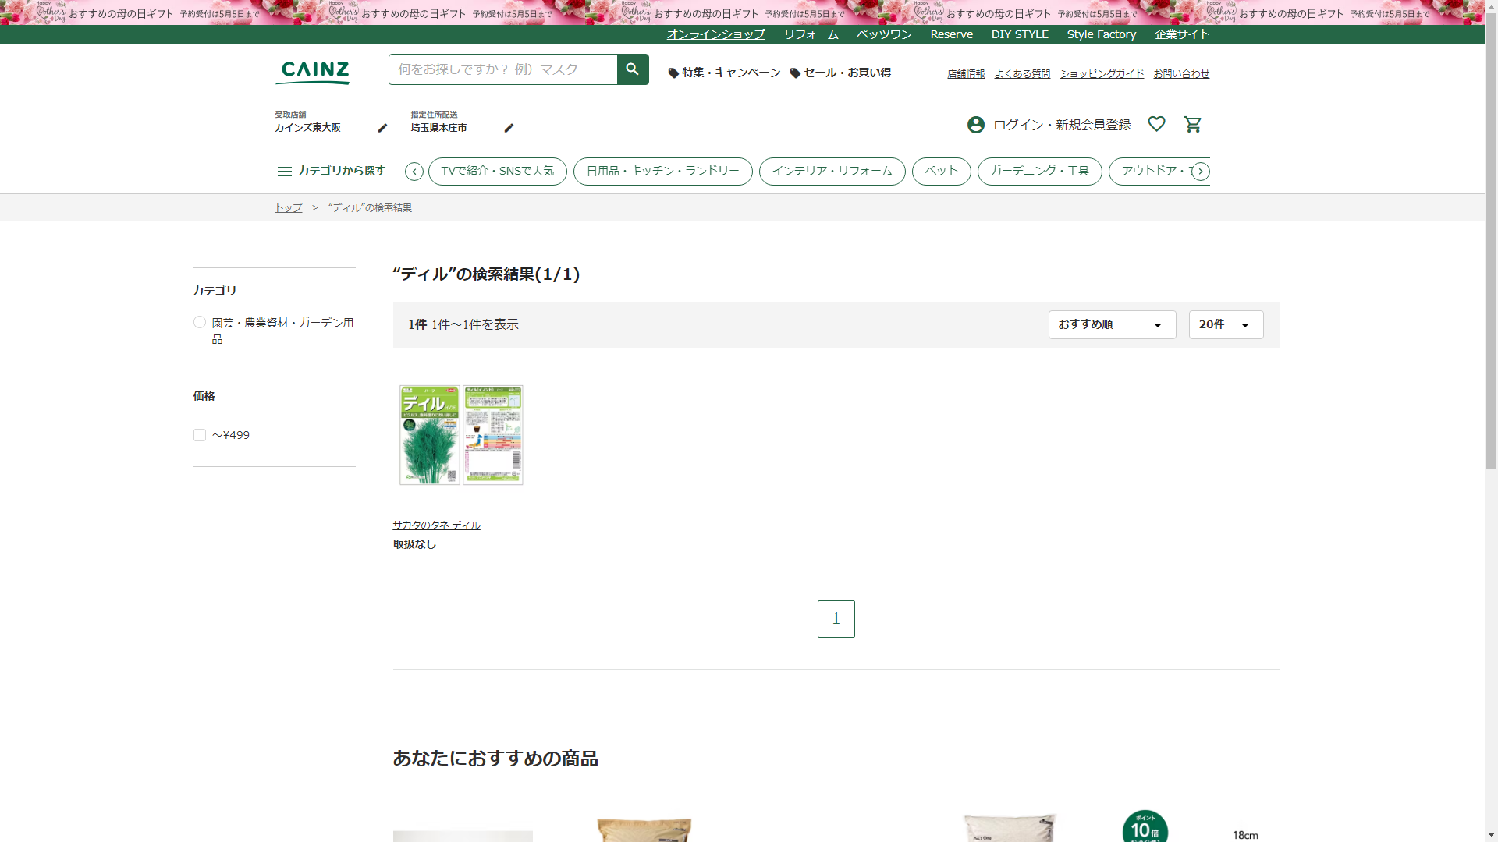Edit pickup store pencil icon

coord(382,128)
